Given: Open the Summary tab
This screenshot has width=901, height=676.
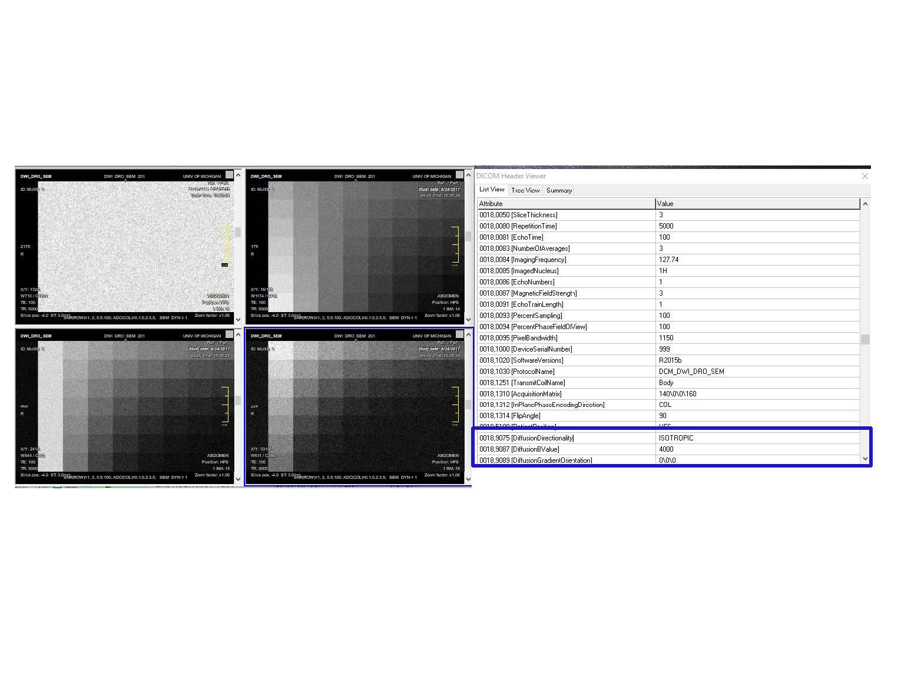Looking at the screenshot, I should pyautogui.click(x=559, y=190).
